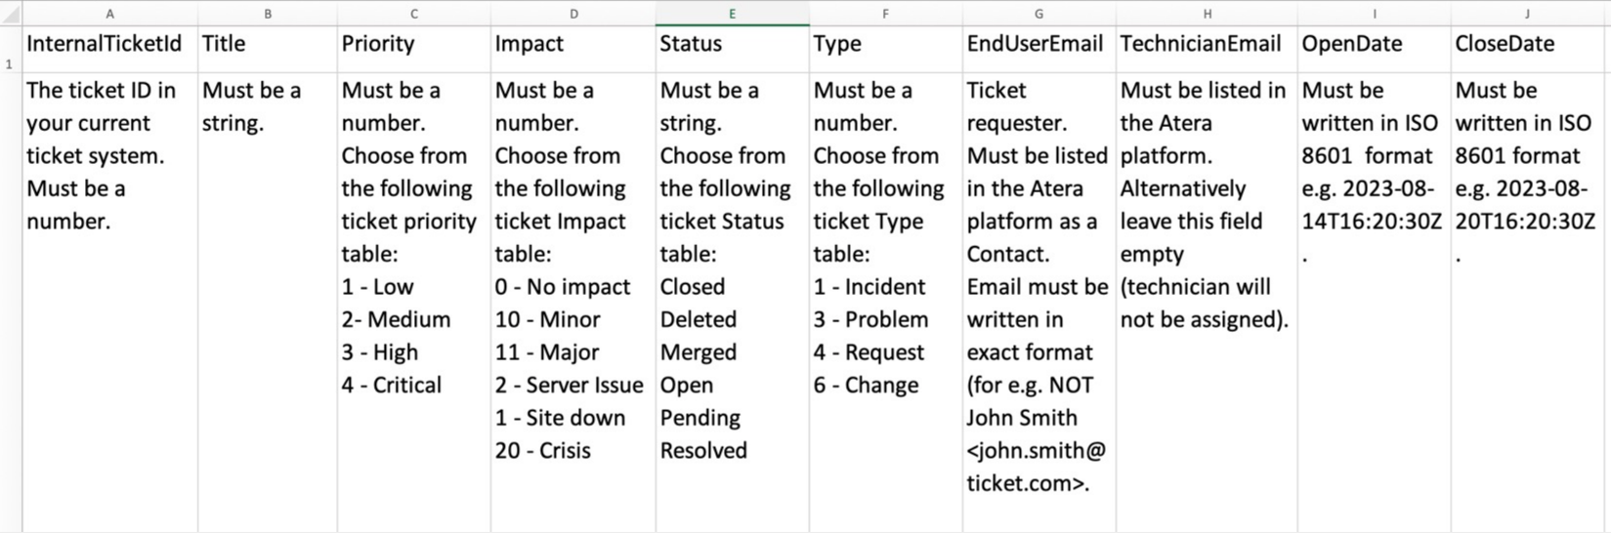This screenshot has height=533, width=1611.
Task: Select column G header
Action: 1039,14
